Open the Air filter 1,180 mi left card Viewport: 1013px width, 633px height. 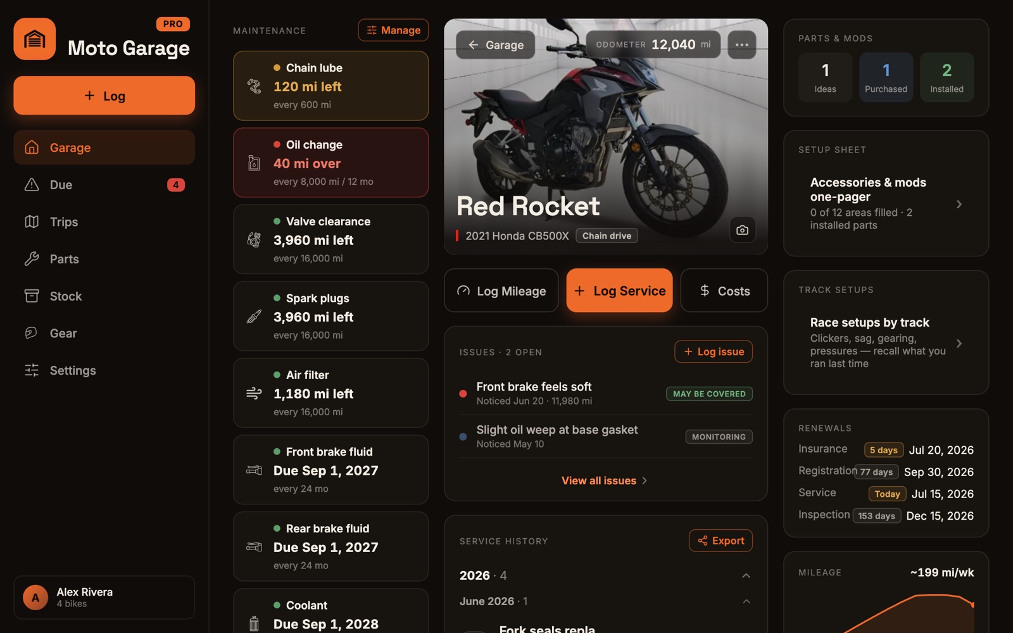click(x=330, y=393)
